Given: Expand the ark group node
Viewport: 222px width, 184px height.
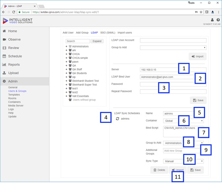Looking at the screenshot, I should click(67, 50).
